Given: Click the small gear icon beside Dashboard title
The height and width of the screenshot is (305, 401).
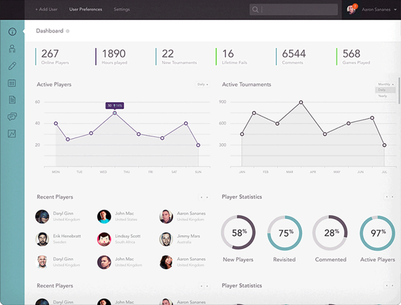Looking at the screenshot, I should pyautogui.click(x=68, y=31).
